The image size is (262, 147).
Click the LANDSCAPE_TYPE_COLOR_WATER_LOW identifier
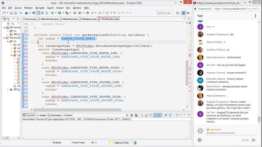click(90, 57)
